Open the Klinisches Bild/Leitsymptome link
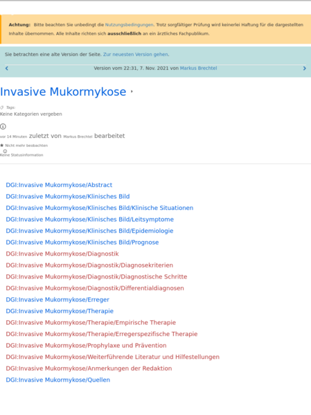The height and width of the screenshot is (415, 311). [90, 219]
